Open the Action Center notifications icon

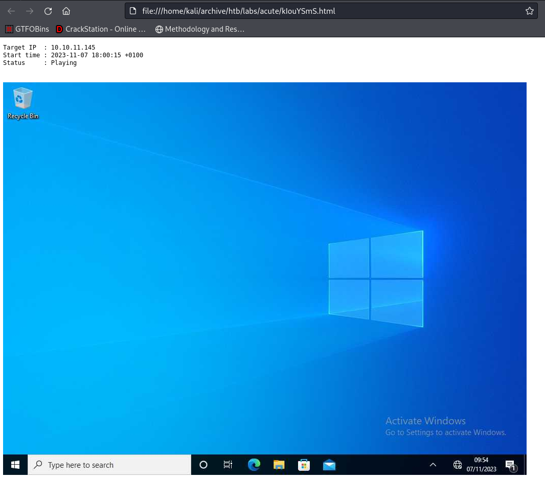click(510, 465)
